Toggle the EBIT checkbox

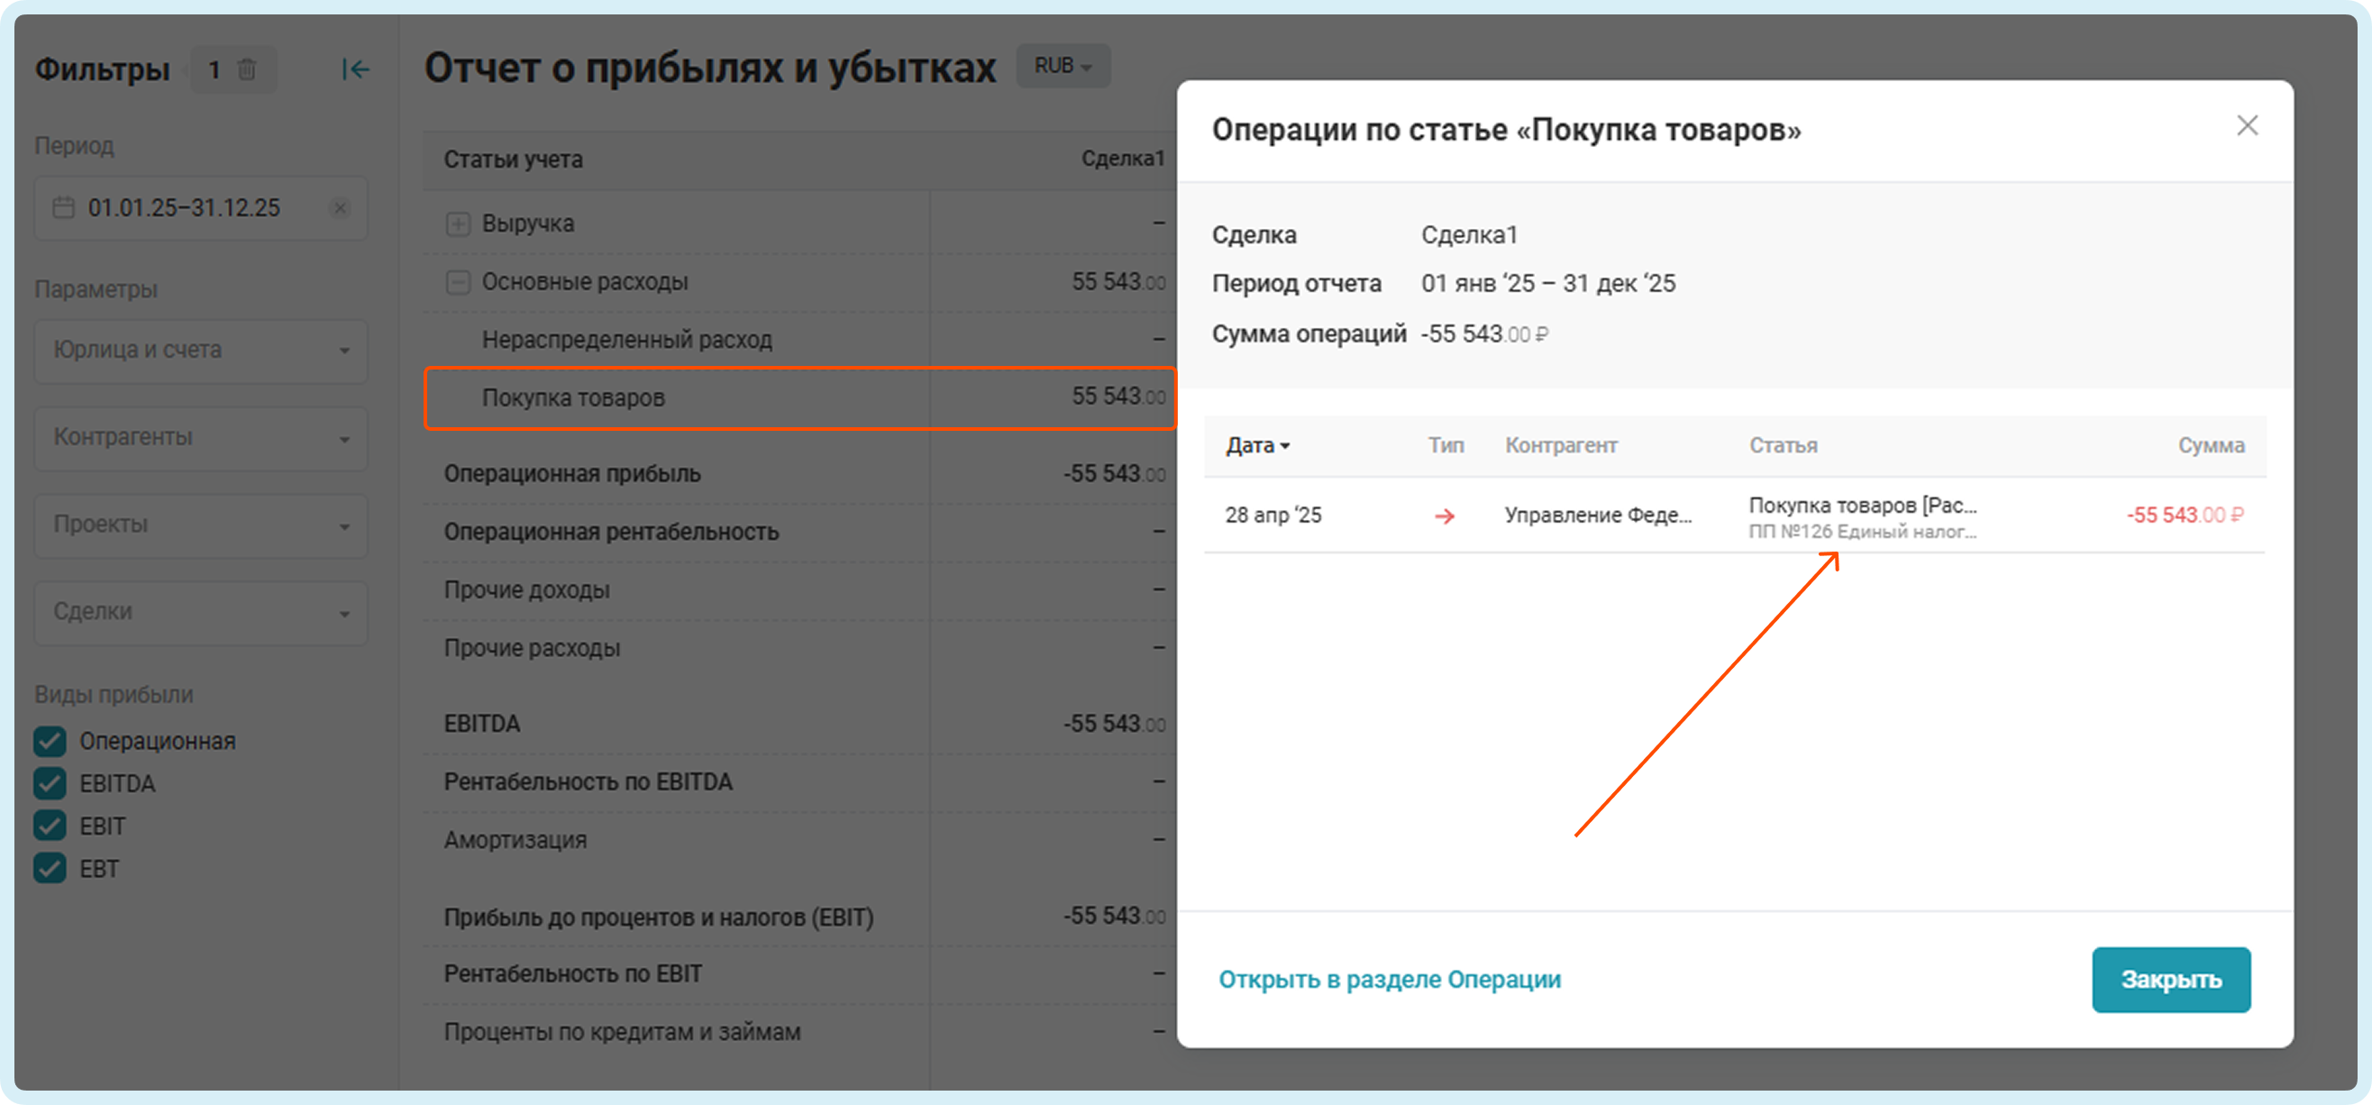50,826
